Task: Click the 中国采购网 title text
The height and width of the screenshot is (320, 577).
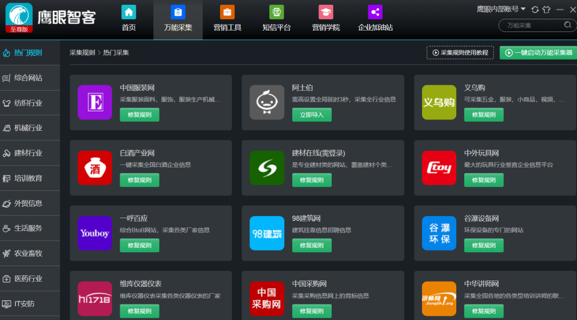Action: point(309,284)
